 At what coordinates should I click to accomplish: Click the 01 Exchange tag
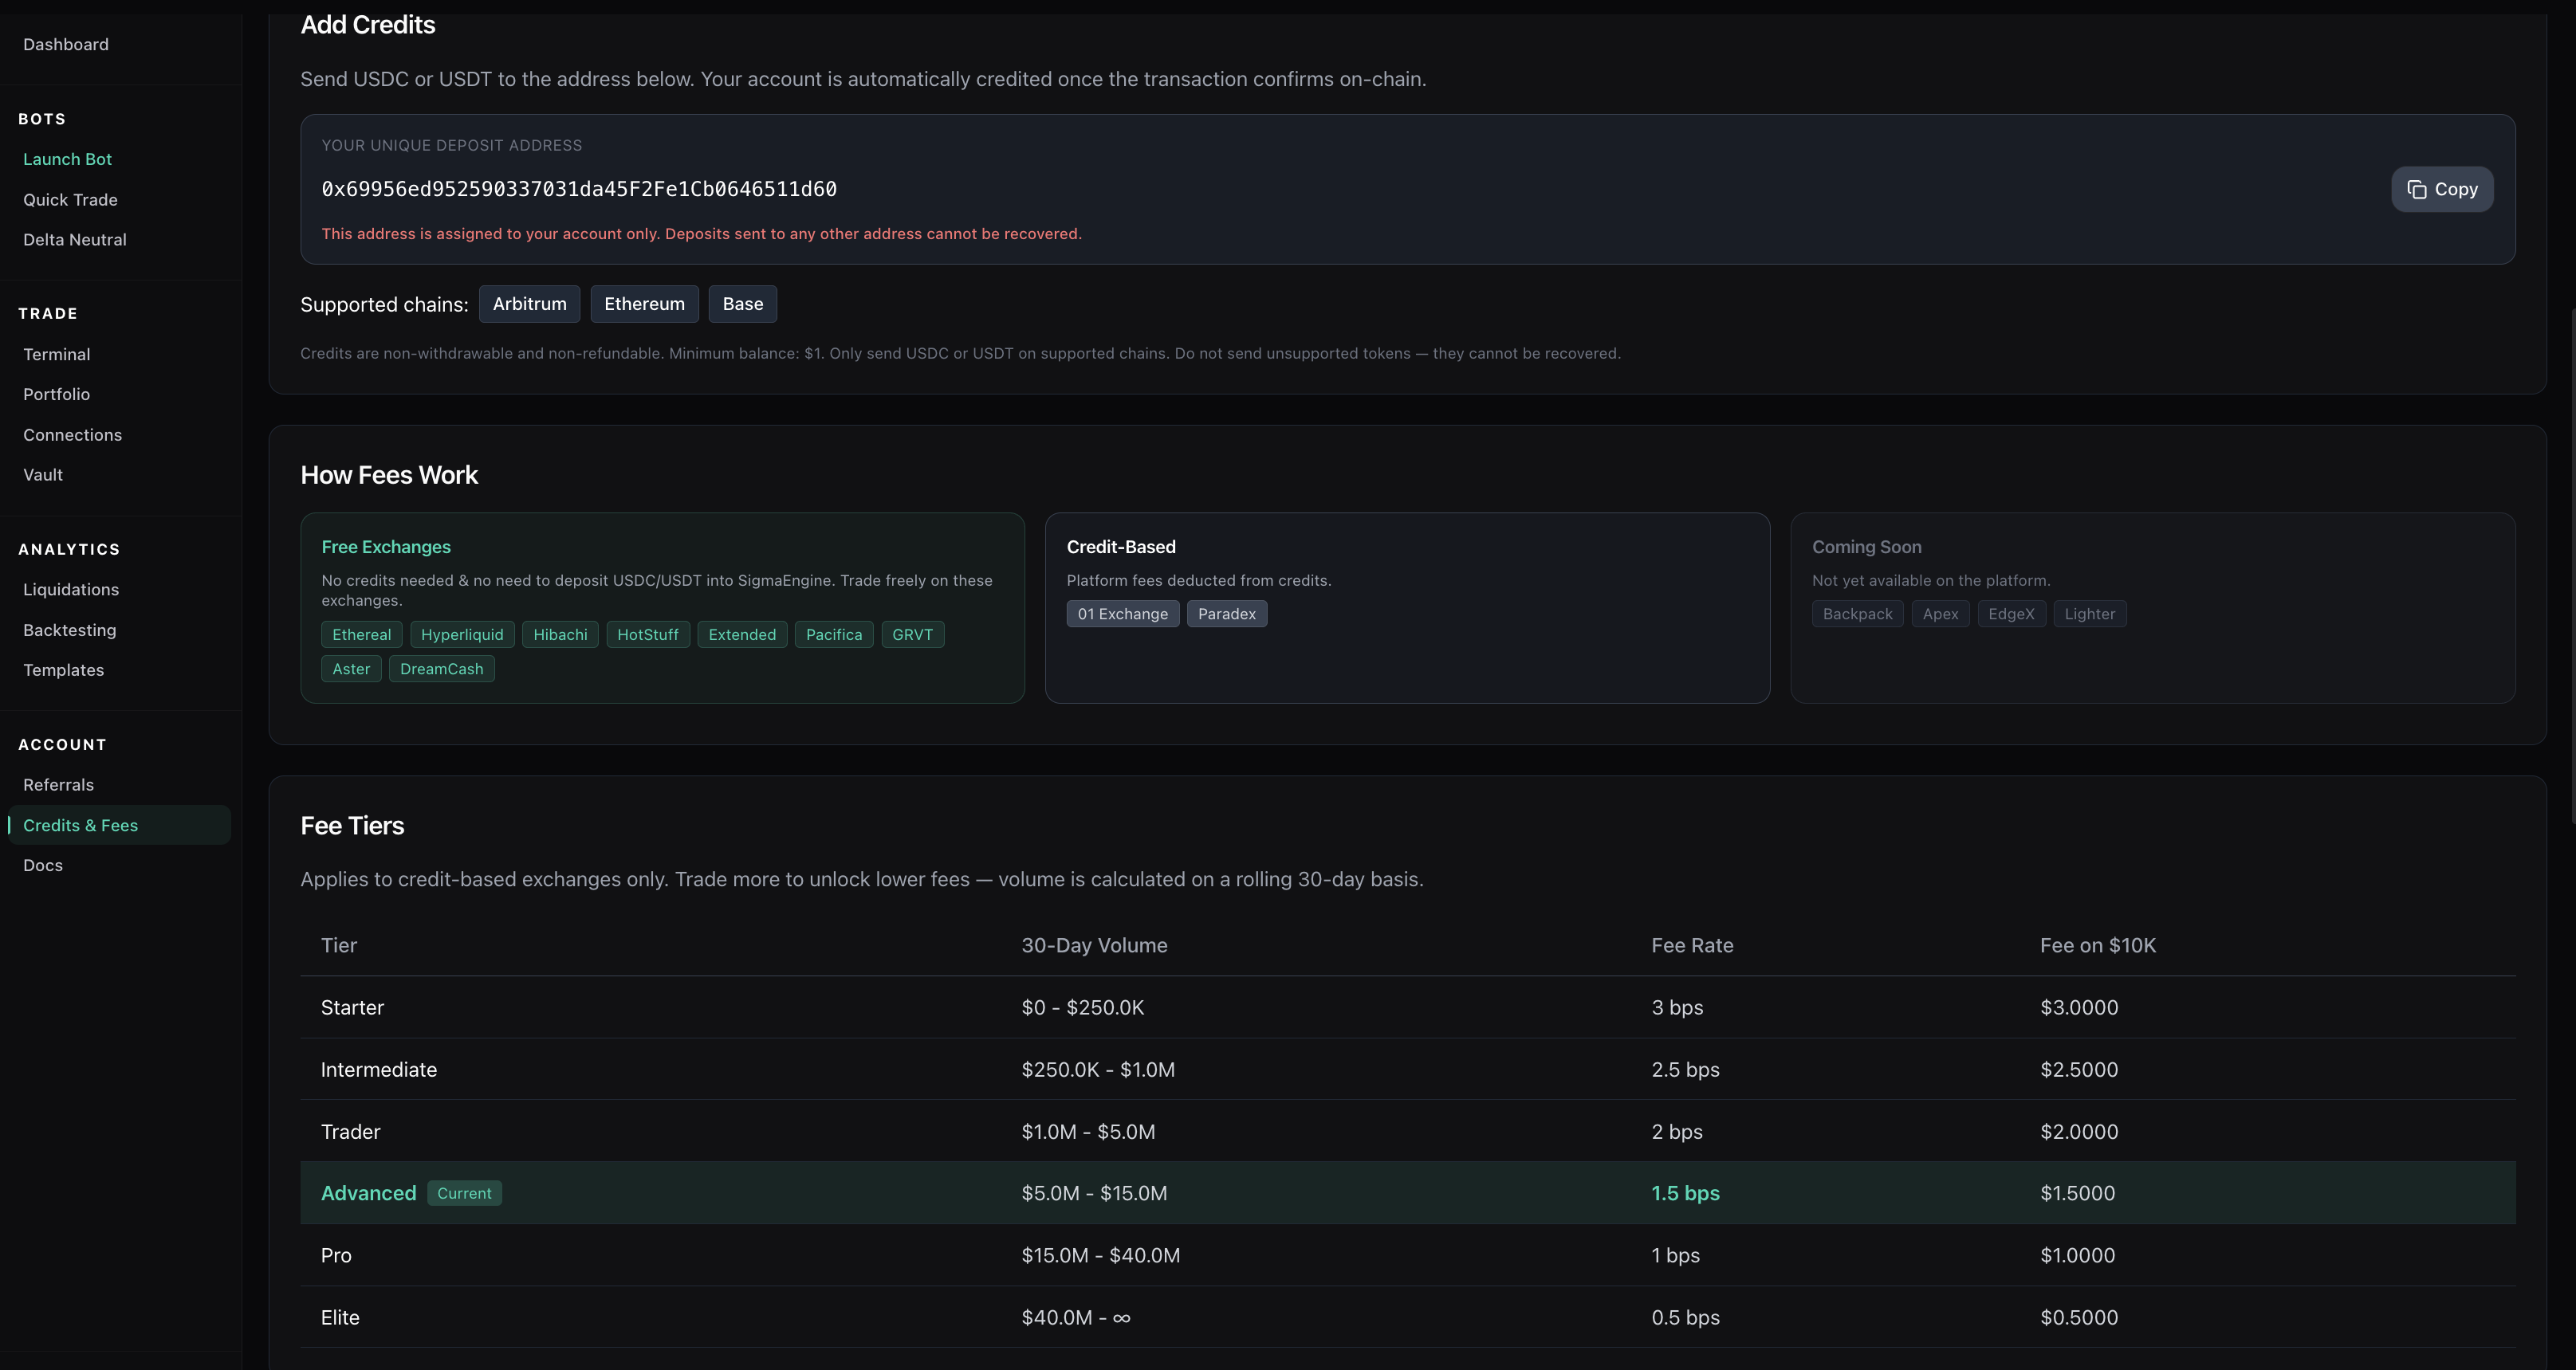(1123, 614)
